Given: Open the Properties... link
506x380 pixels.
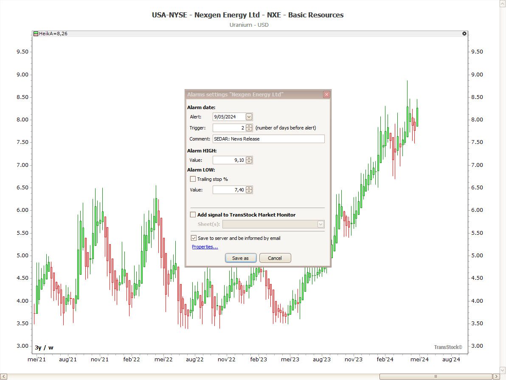Looking at the screenshot, I should coord(205,247).
